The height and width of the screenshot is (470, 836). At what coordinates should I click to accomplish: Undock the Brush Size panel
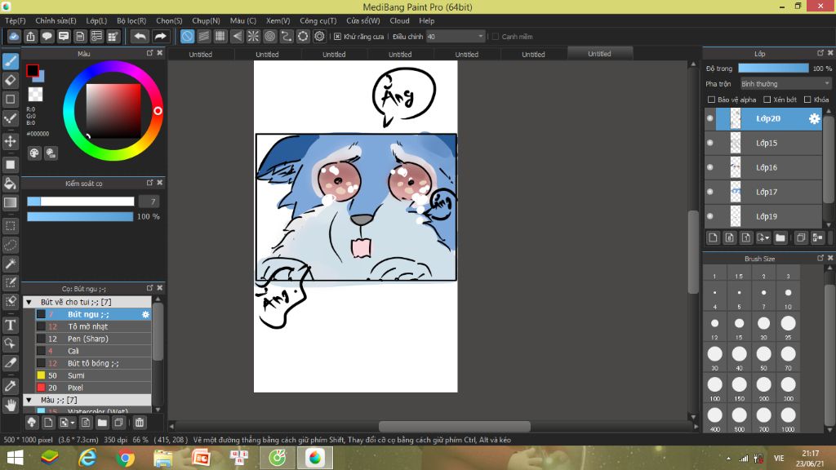tap(820, 258)
